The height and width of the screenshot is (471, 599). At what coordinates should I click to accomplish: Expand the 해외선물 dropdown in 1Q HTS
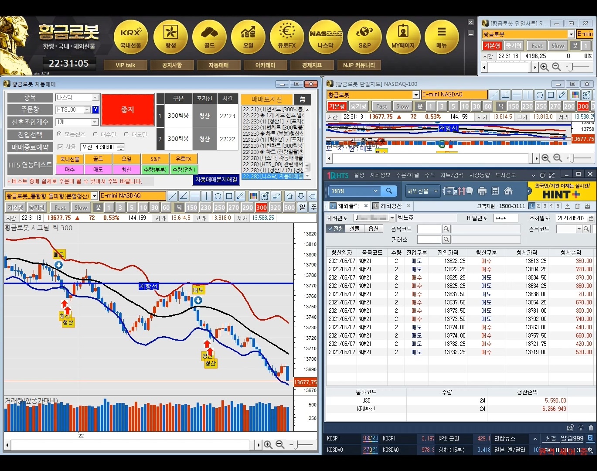point(436,191)
